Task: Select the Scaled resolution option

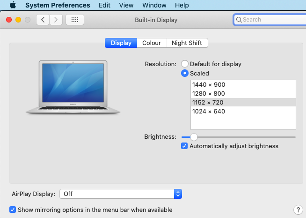Action: click(x=185, y=73)
